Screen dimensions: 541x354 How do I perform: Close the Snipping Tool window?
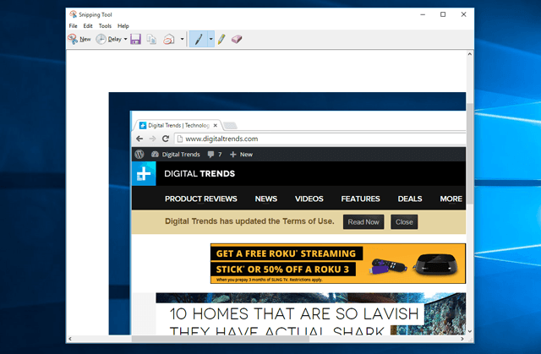463,14
